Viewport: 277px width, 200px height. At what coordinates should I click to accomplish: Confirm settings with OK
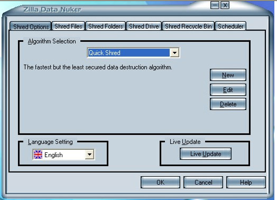tap(160, 183)
